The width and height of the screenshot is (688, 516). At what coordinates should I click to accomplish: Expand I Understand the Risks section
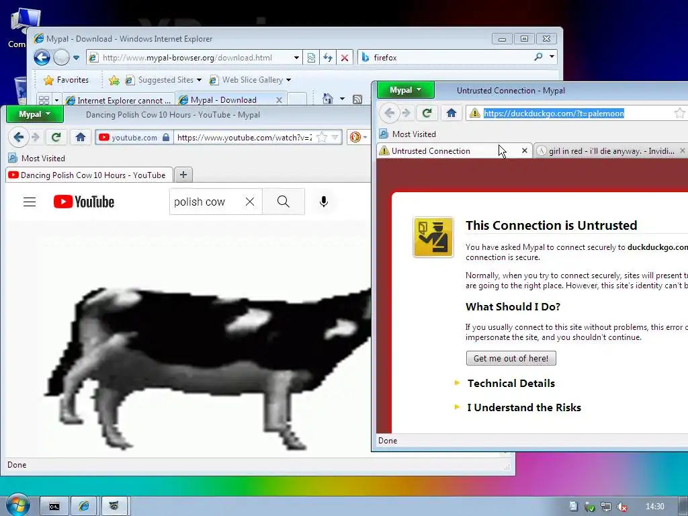(518, 407)
